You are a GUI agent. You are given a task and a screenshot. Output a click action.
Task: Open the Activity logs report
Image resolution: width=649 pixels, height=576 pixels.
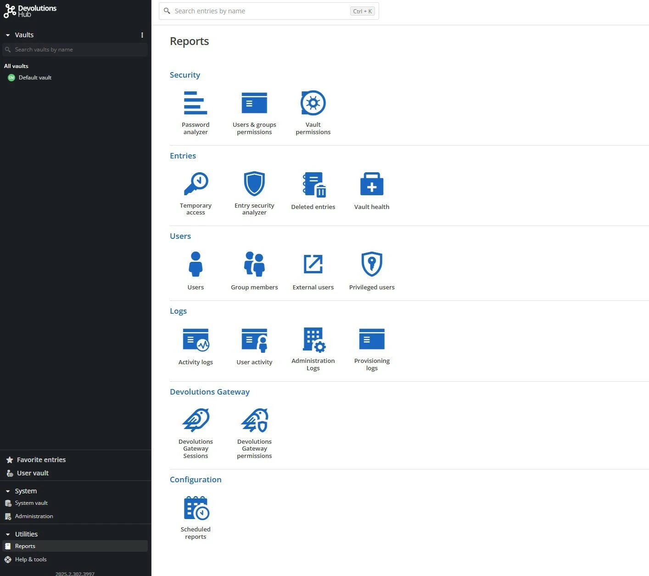[196, 347]
